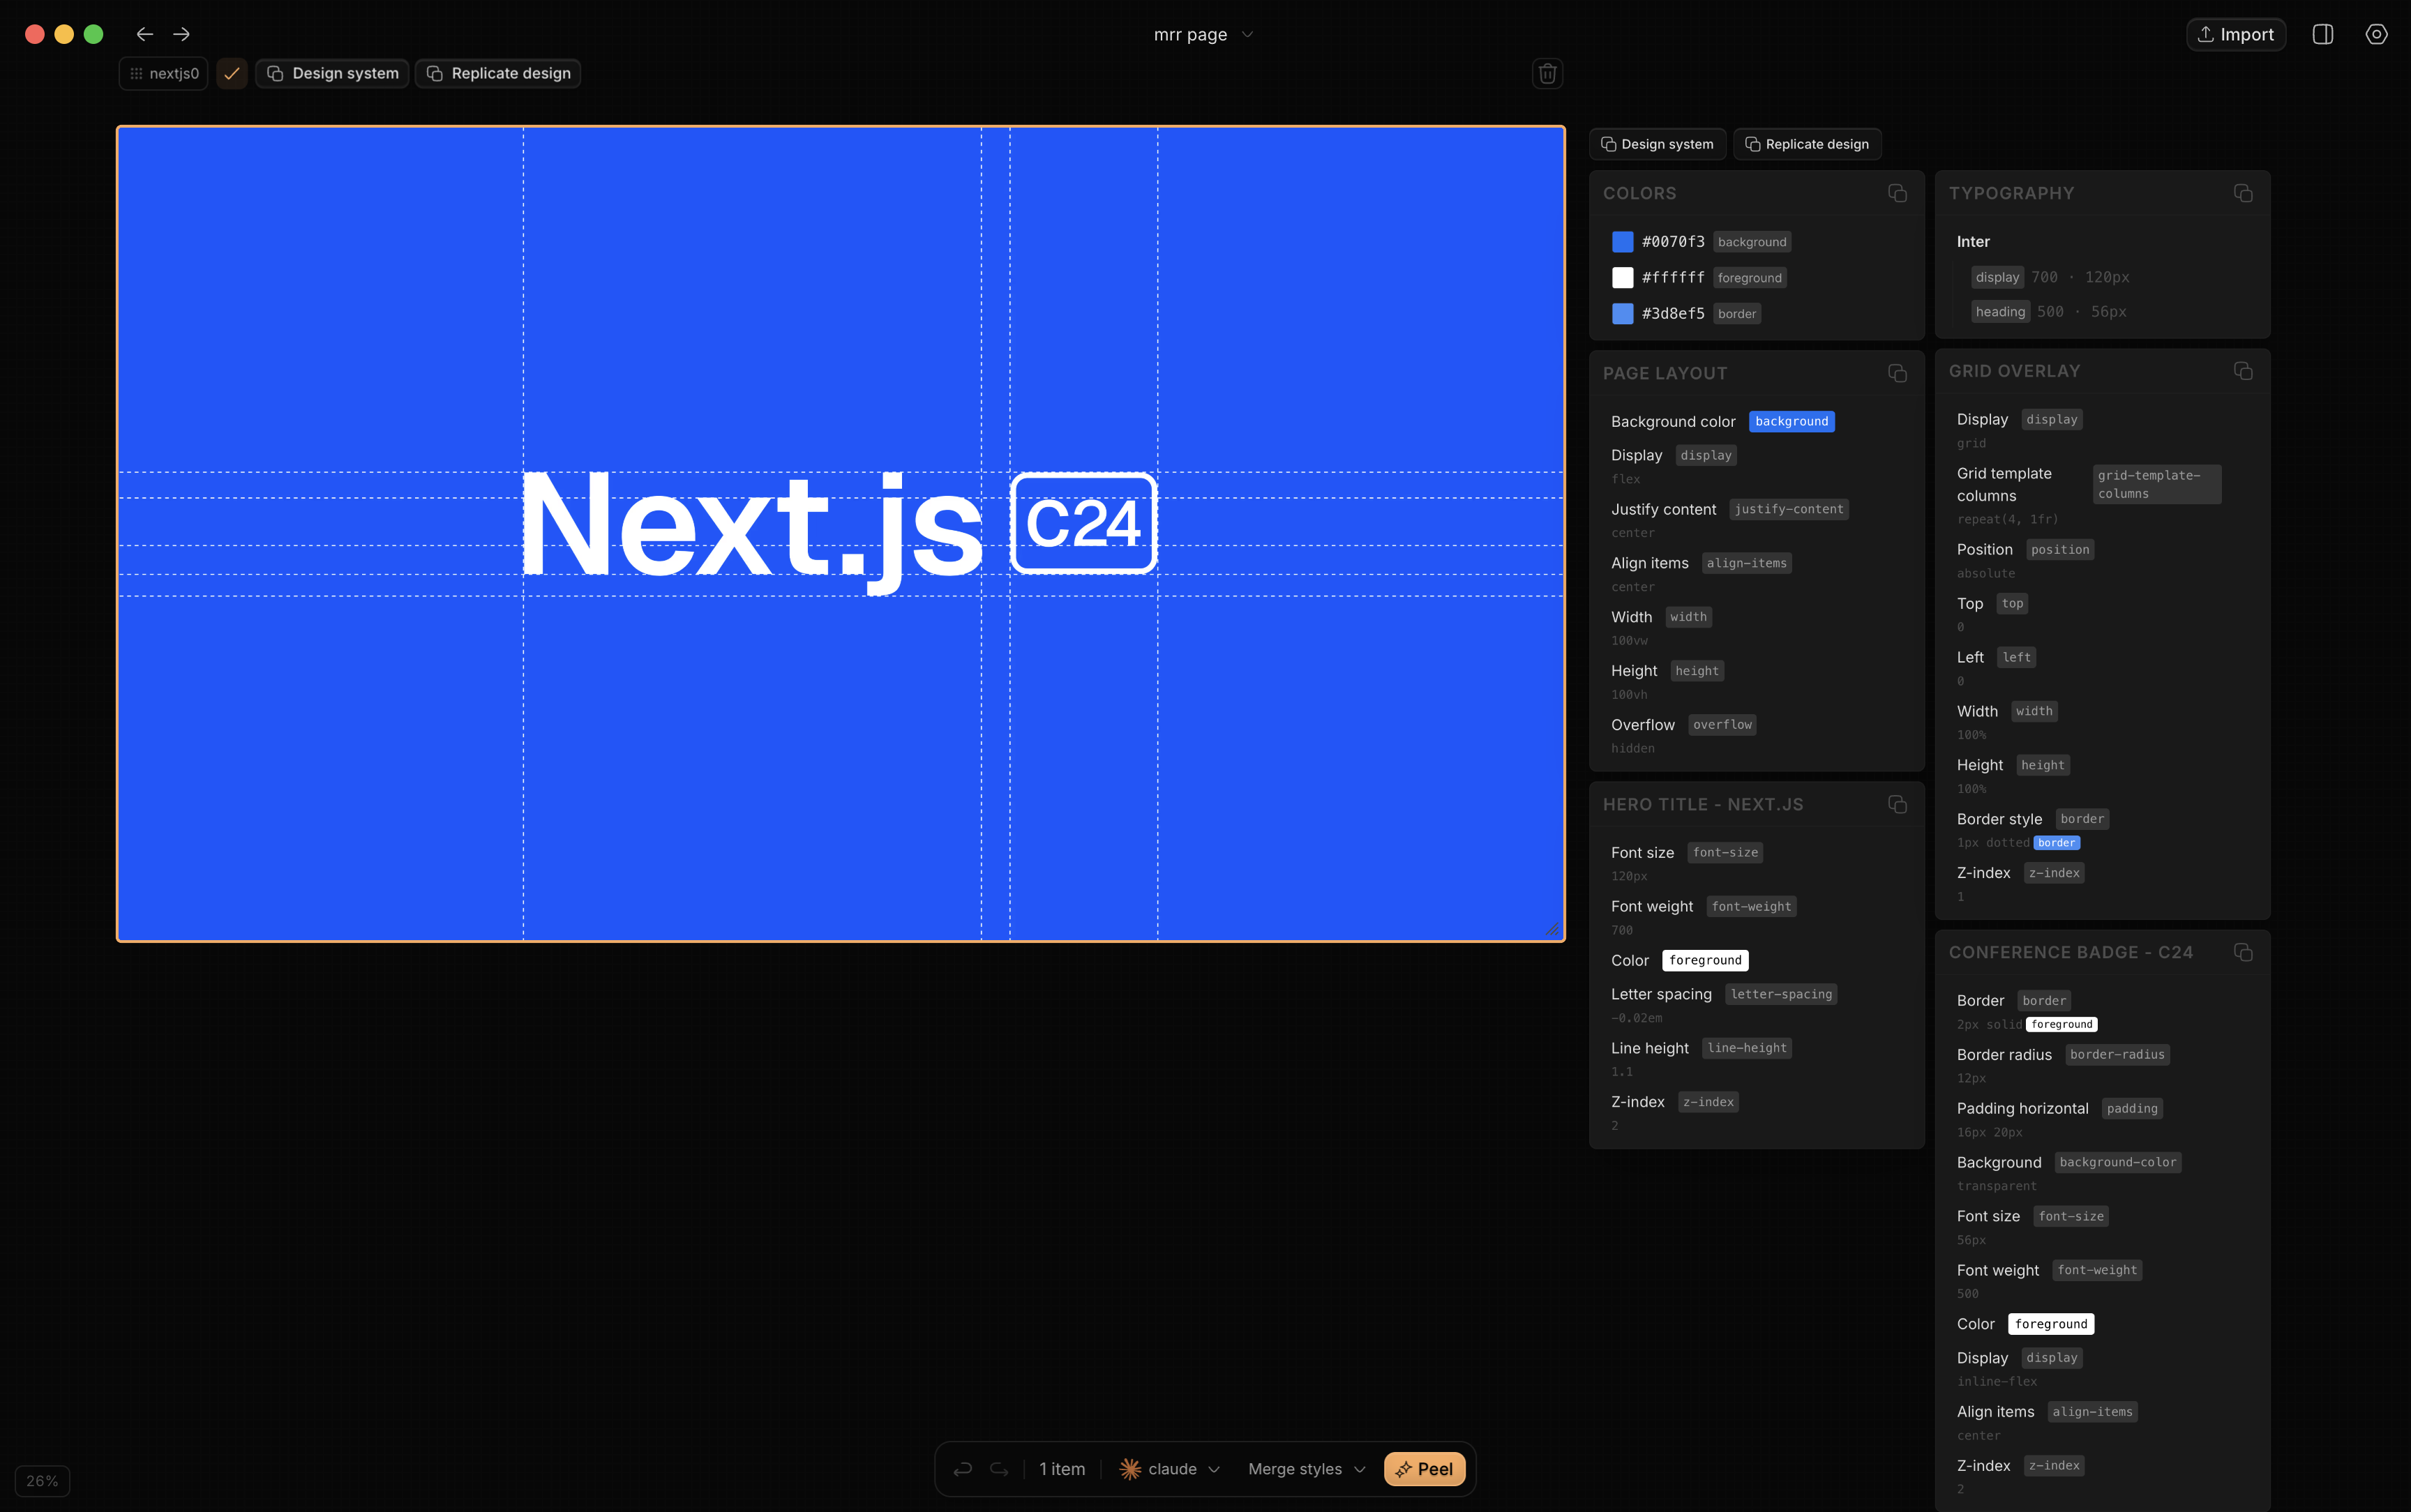Open settings from the top-right icon
The height and width of the screenshot is (1512, 2411).
(x=2376, y=34)
